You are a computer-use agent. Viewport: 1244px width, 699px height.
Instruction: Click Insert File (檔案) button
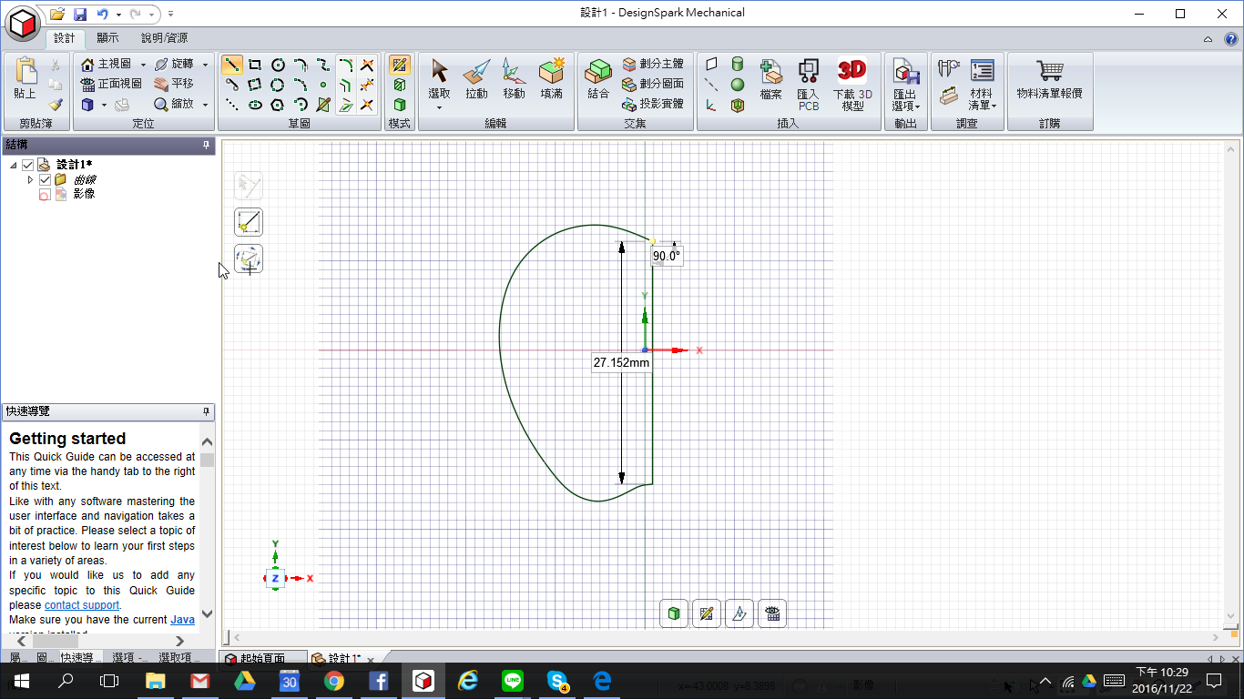[x=770, y=80]
